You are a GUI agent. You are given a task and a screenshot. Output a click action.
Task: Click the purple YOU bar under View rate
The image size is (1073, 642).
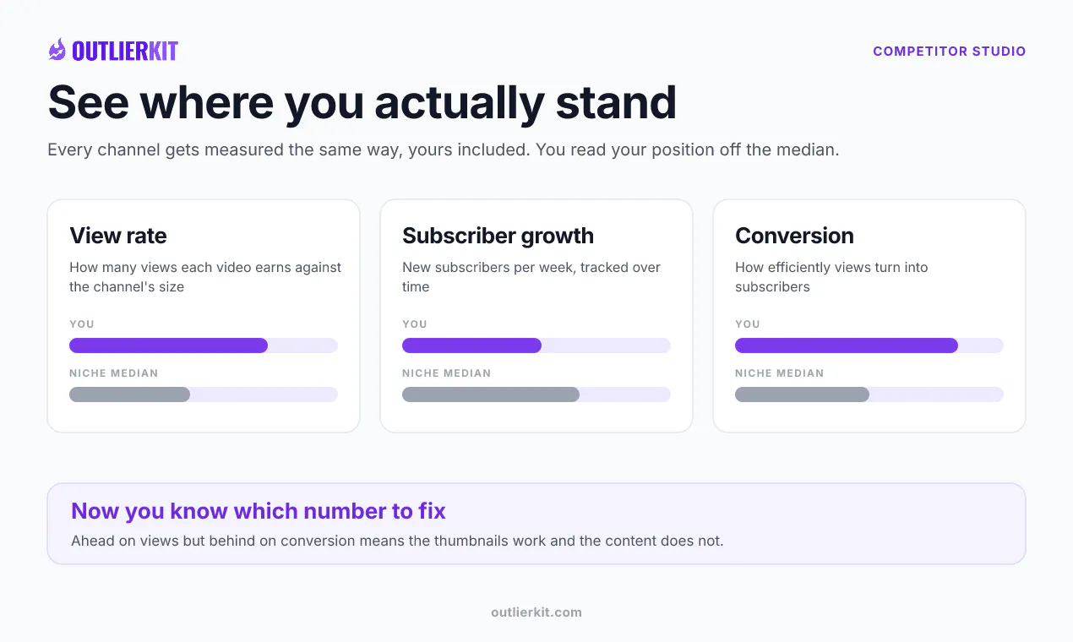[168, 345]
